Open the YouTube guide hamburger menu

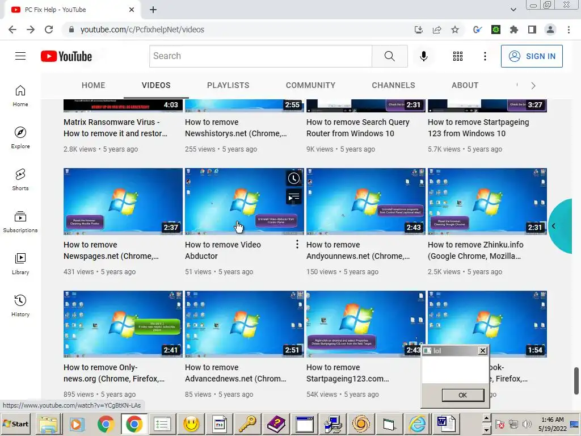click(20, 56)
